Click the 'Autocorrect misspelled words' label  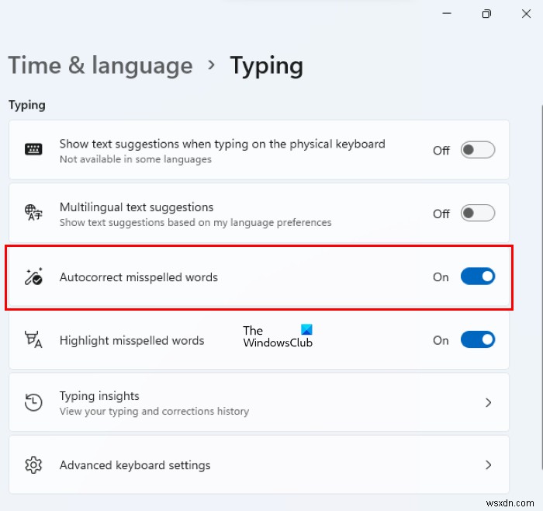coord(139,277)
